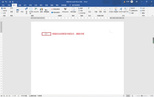The width and height of the screenshot is (154, 97).
Task: Insert a 3D model
Action: (31, 10)
